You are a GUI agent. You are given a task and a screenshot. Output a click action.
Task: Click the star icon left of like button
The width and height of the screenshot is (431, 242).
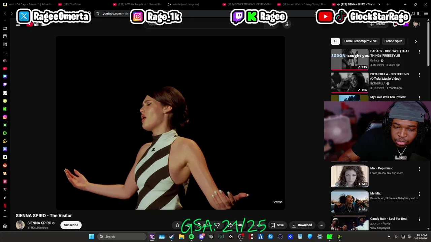pyautogui.click(x=177, y=225)
